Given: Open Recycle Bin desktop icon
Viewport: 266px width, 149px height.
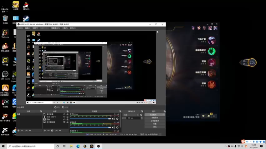Looking at the screenshot, I should point(5,20).
